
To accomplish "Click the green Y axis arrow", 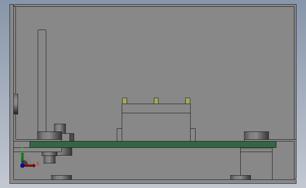I will [22, 158].
